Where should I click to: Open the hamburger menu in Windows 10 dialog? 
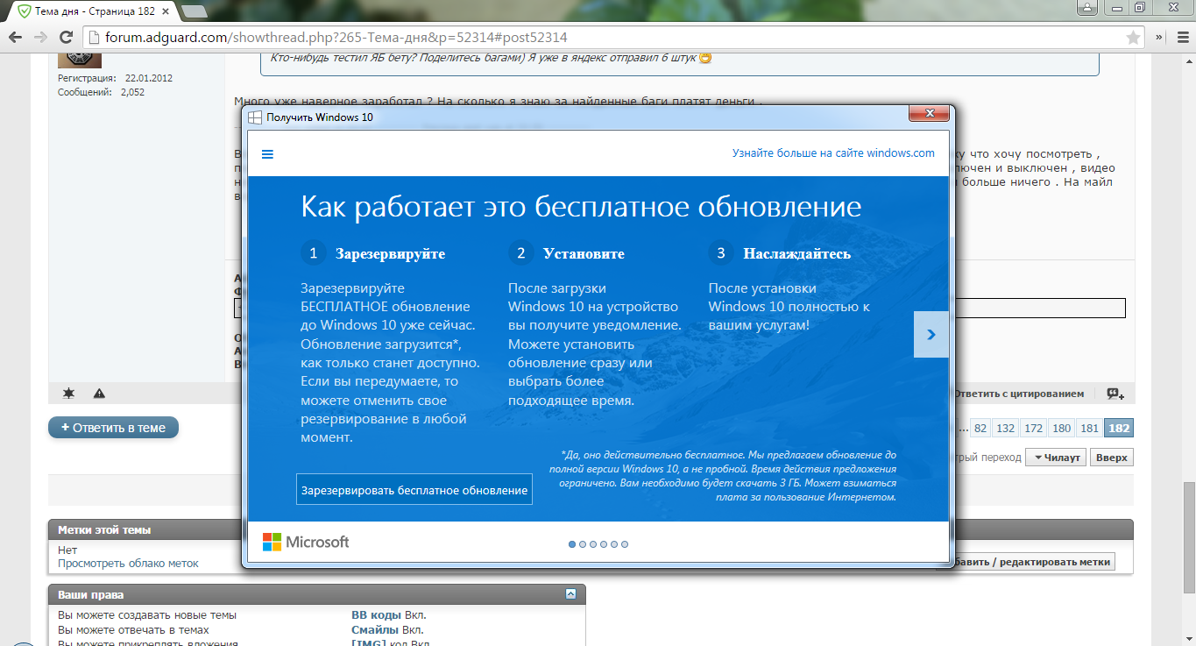268,154
